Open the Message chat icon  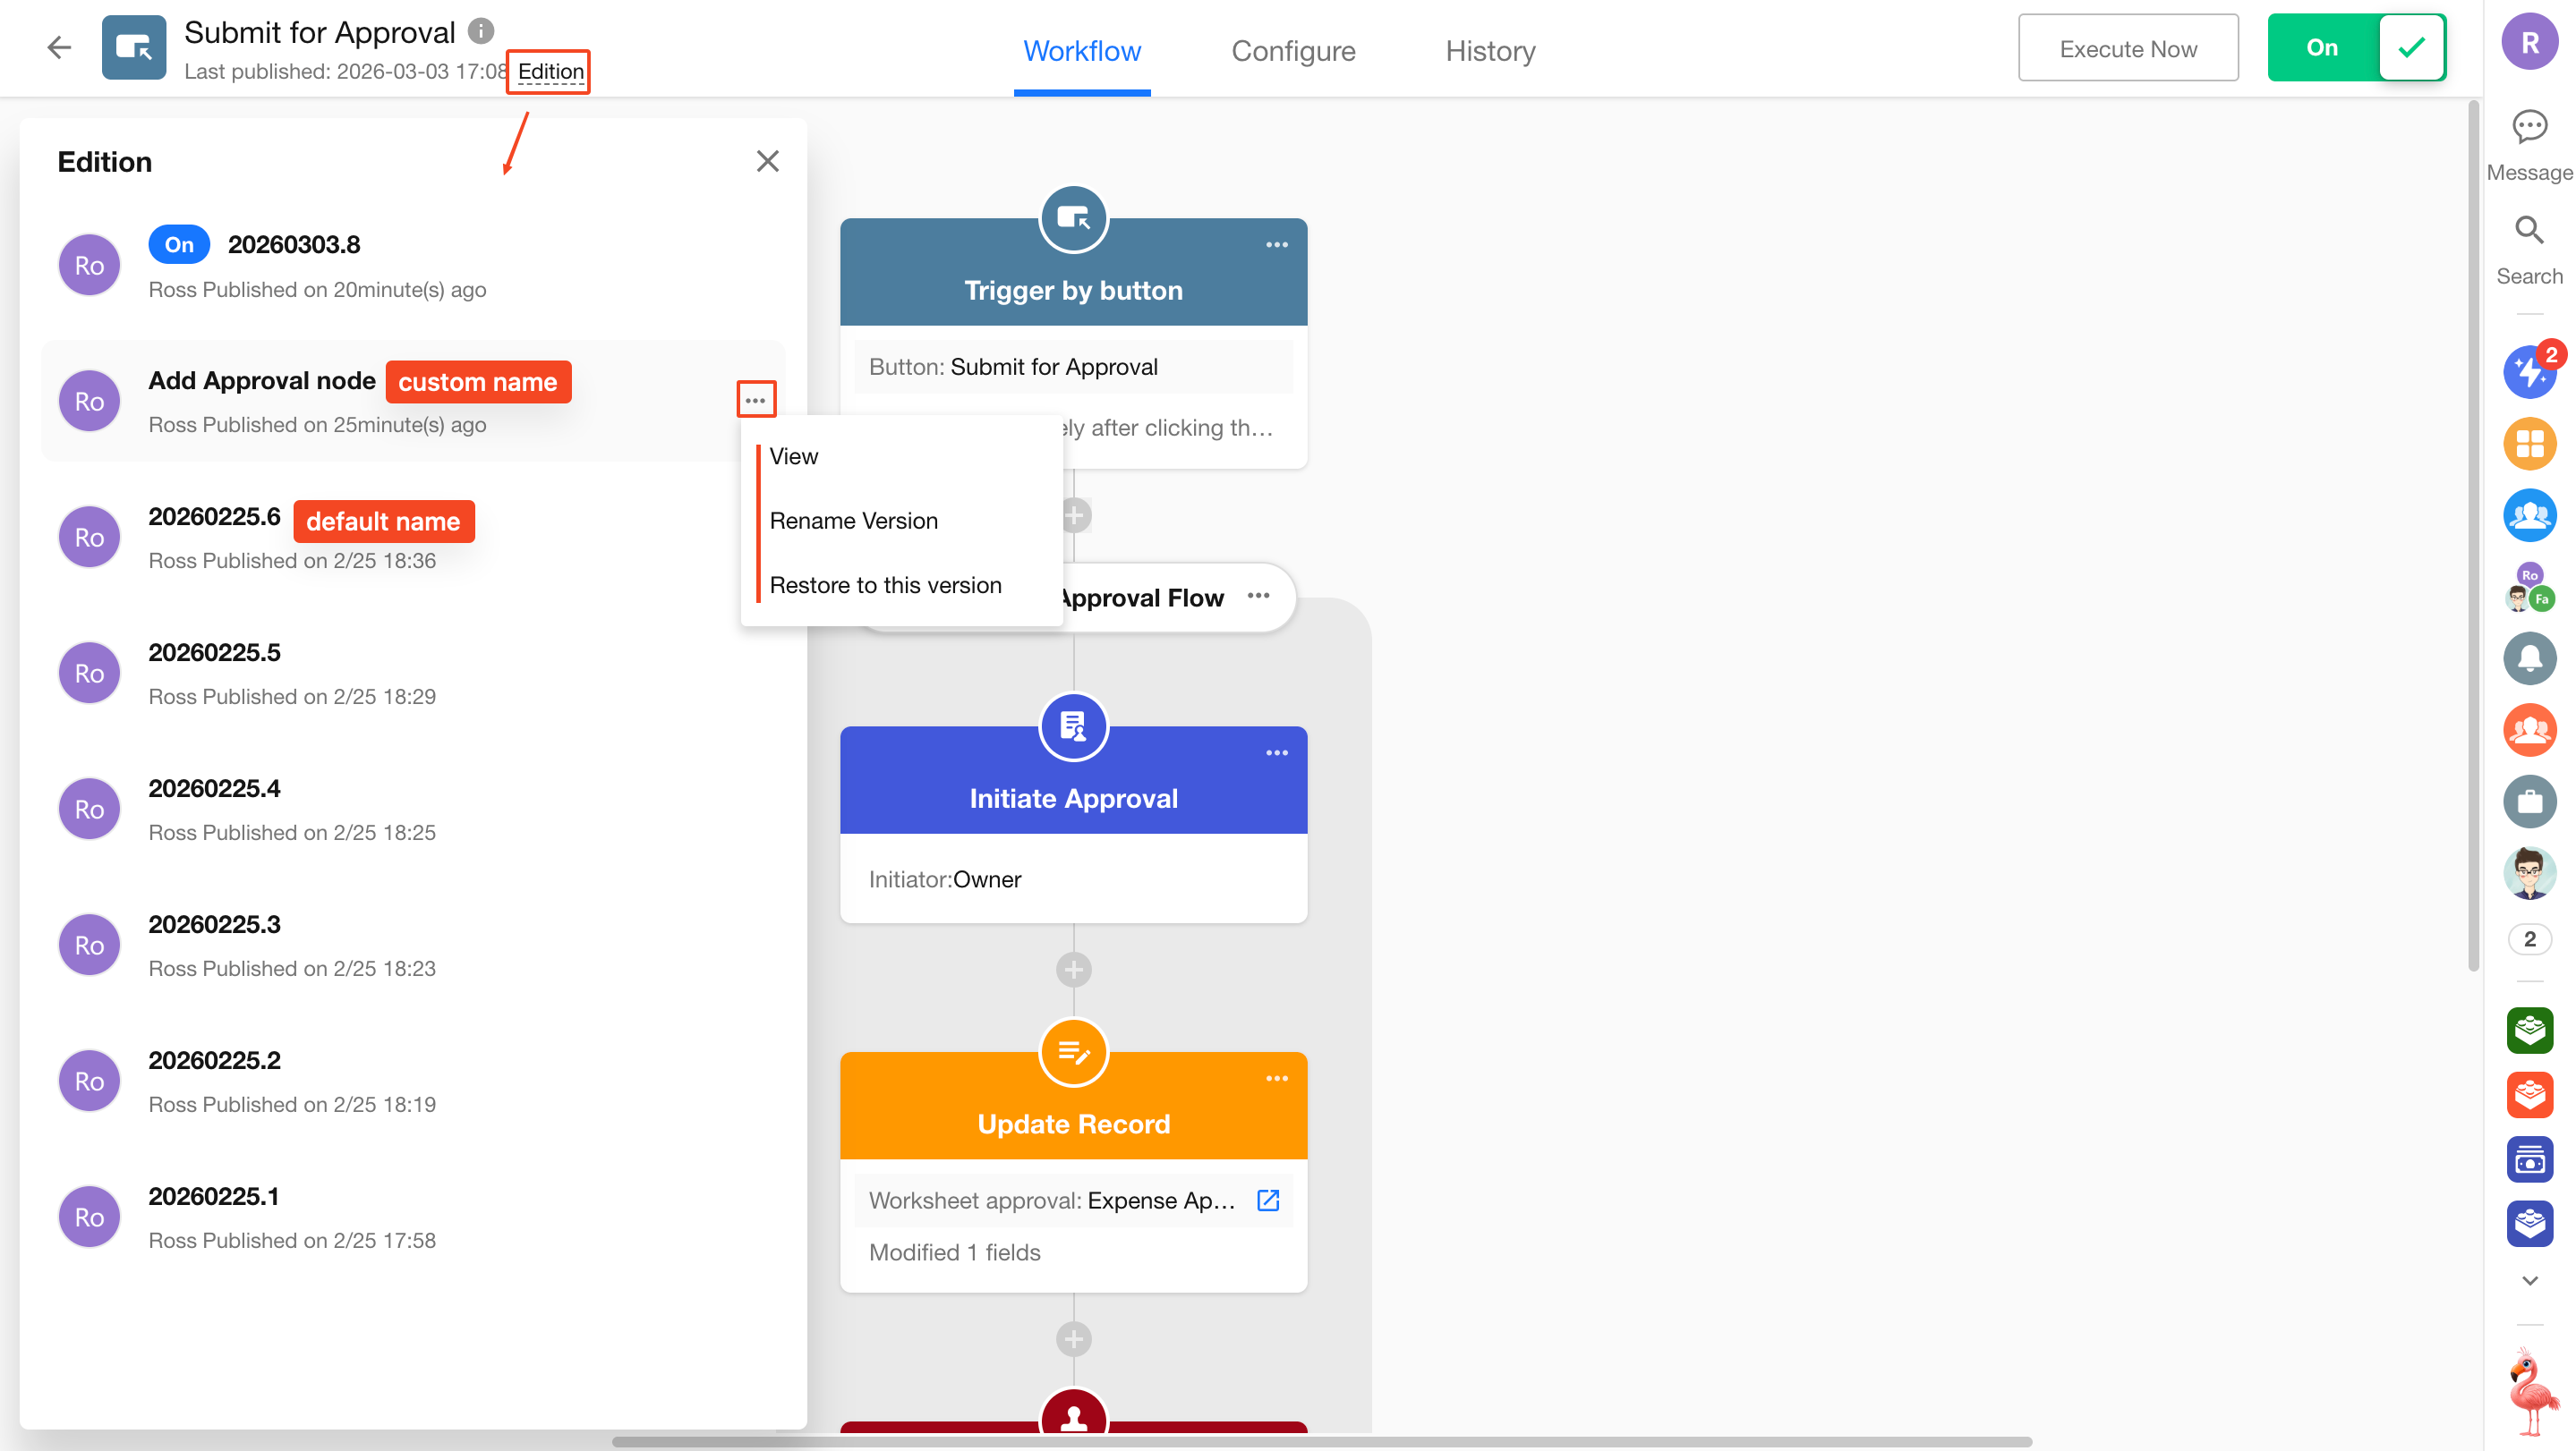tap(2529, 127)
